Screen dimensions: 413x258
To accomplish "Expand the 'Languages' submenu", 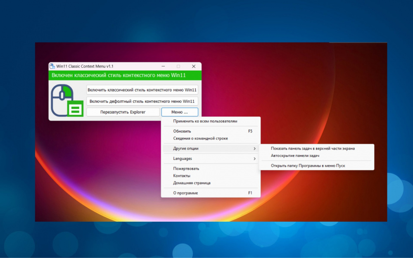I will [183, 159].
